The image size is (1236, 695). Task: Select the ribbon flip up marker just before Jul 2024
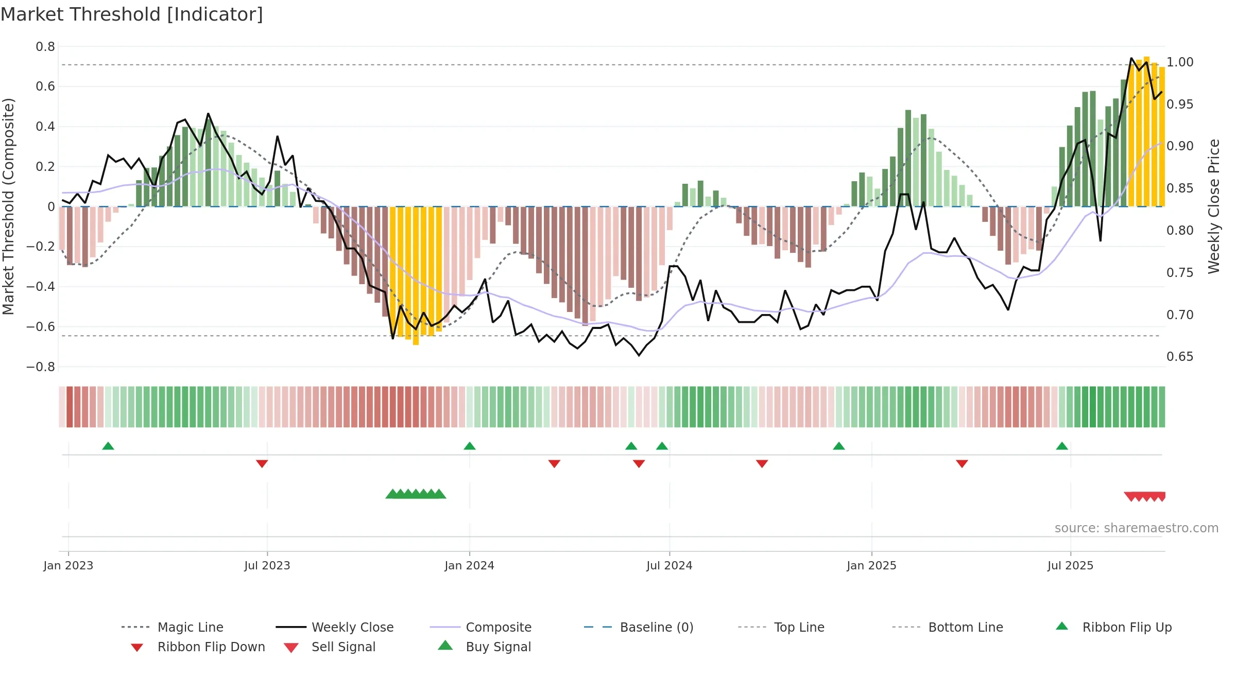662,446
